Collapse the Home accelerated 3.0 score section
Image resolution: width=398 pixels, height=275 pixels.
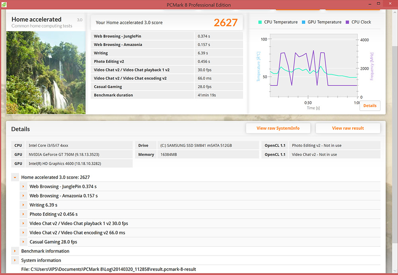point(15,177)
